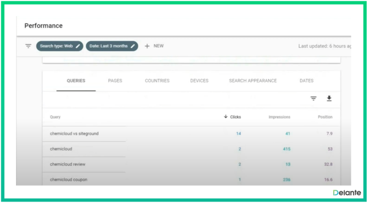Click impressions value 415

(x=287, y=149)
